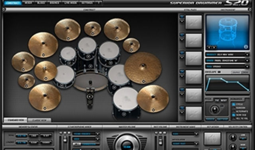Toggle the blue button on the bottom X-pad
Viewport: 255px width, 150px height.
tap(182, 108)
